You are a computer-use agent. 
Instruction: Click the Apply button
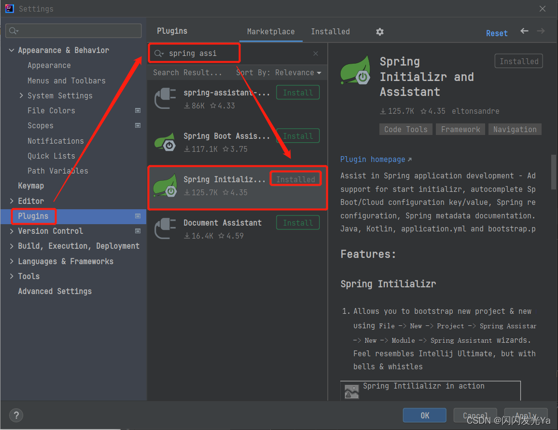(526, 415)
